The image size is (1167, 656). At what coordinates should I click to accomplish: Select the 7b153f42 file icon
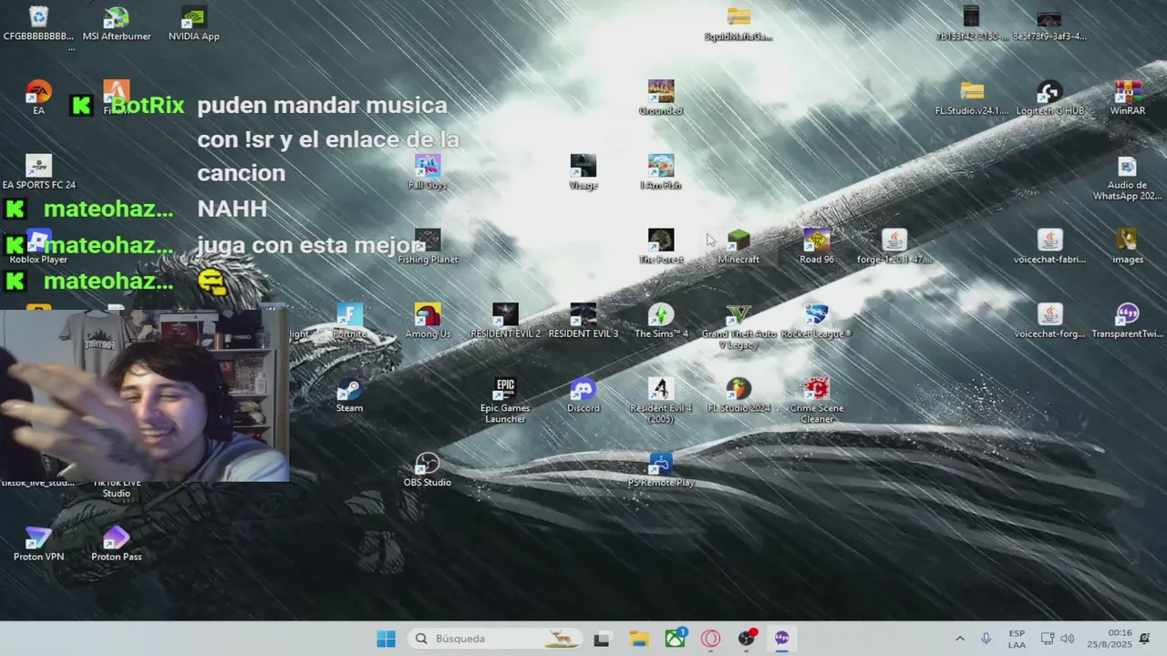[972, 25]
